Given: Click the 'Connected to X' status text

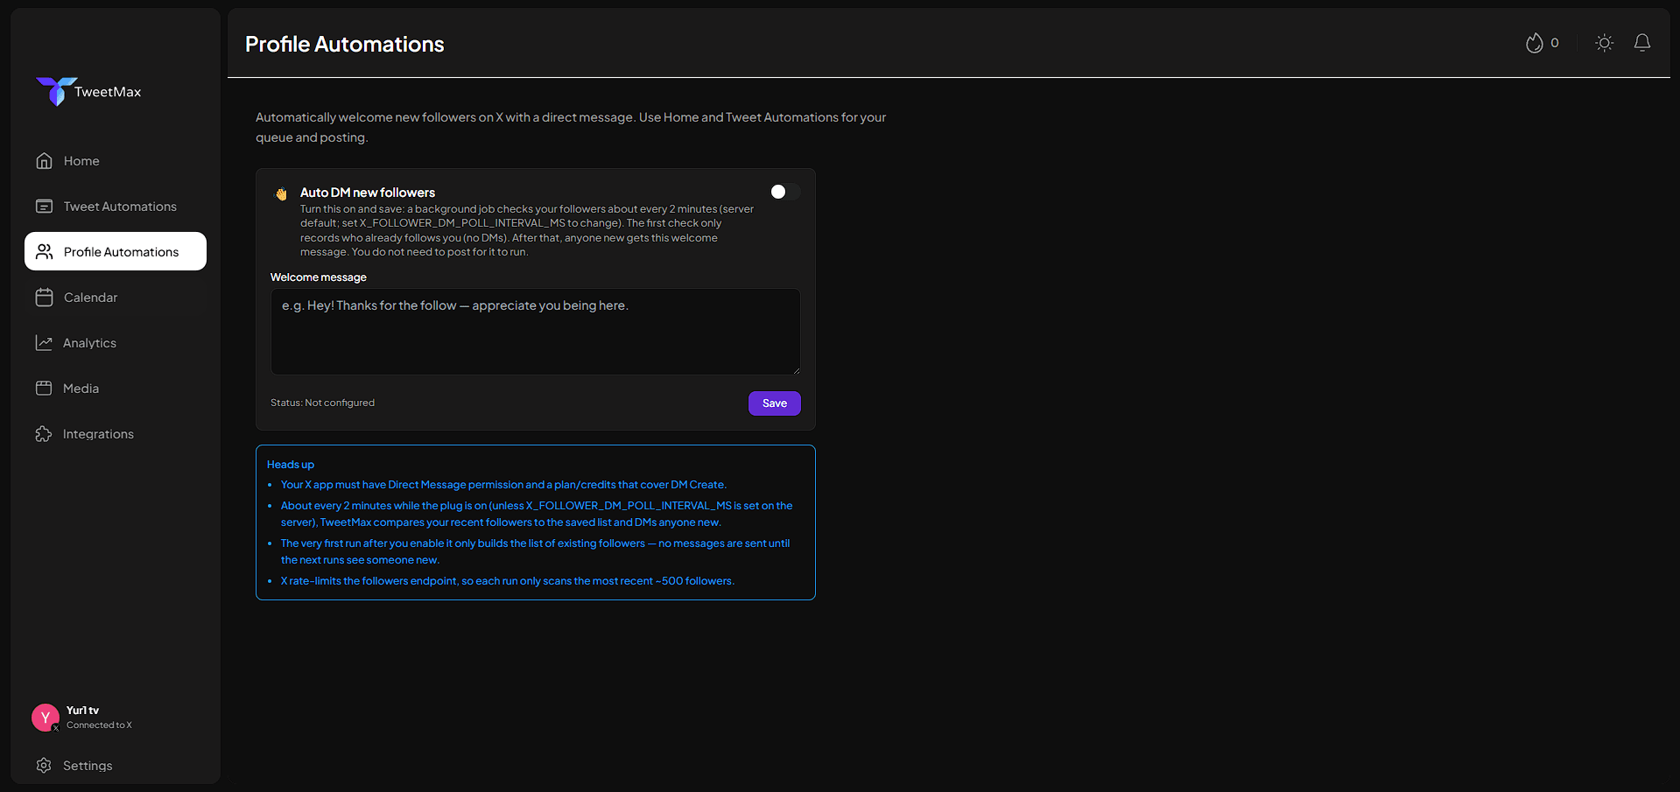Looking at the screenshot, I should 99,725.
